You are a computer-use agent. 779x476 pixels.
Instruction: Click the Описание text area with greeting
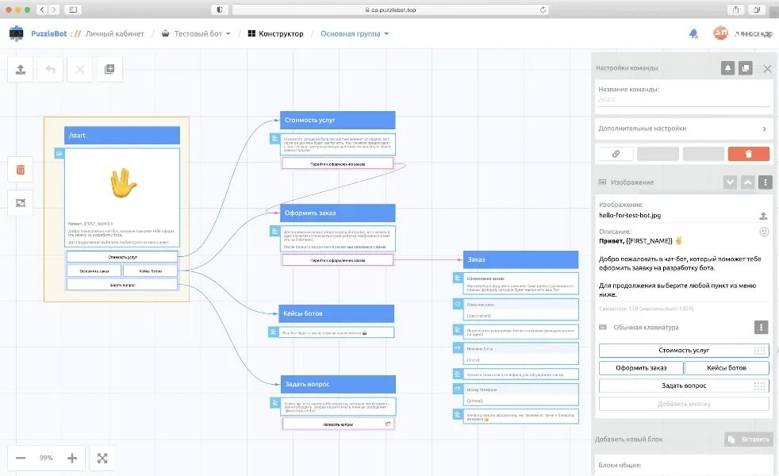[684, 267]
